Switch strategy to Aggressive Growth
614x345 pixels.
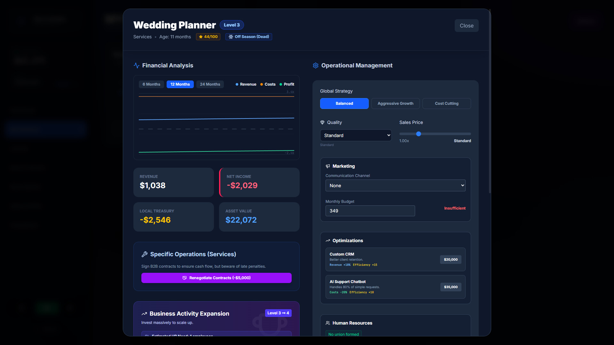[x=395, y=103]
